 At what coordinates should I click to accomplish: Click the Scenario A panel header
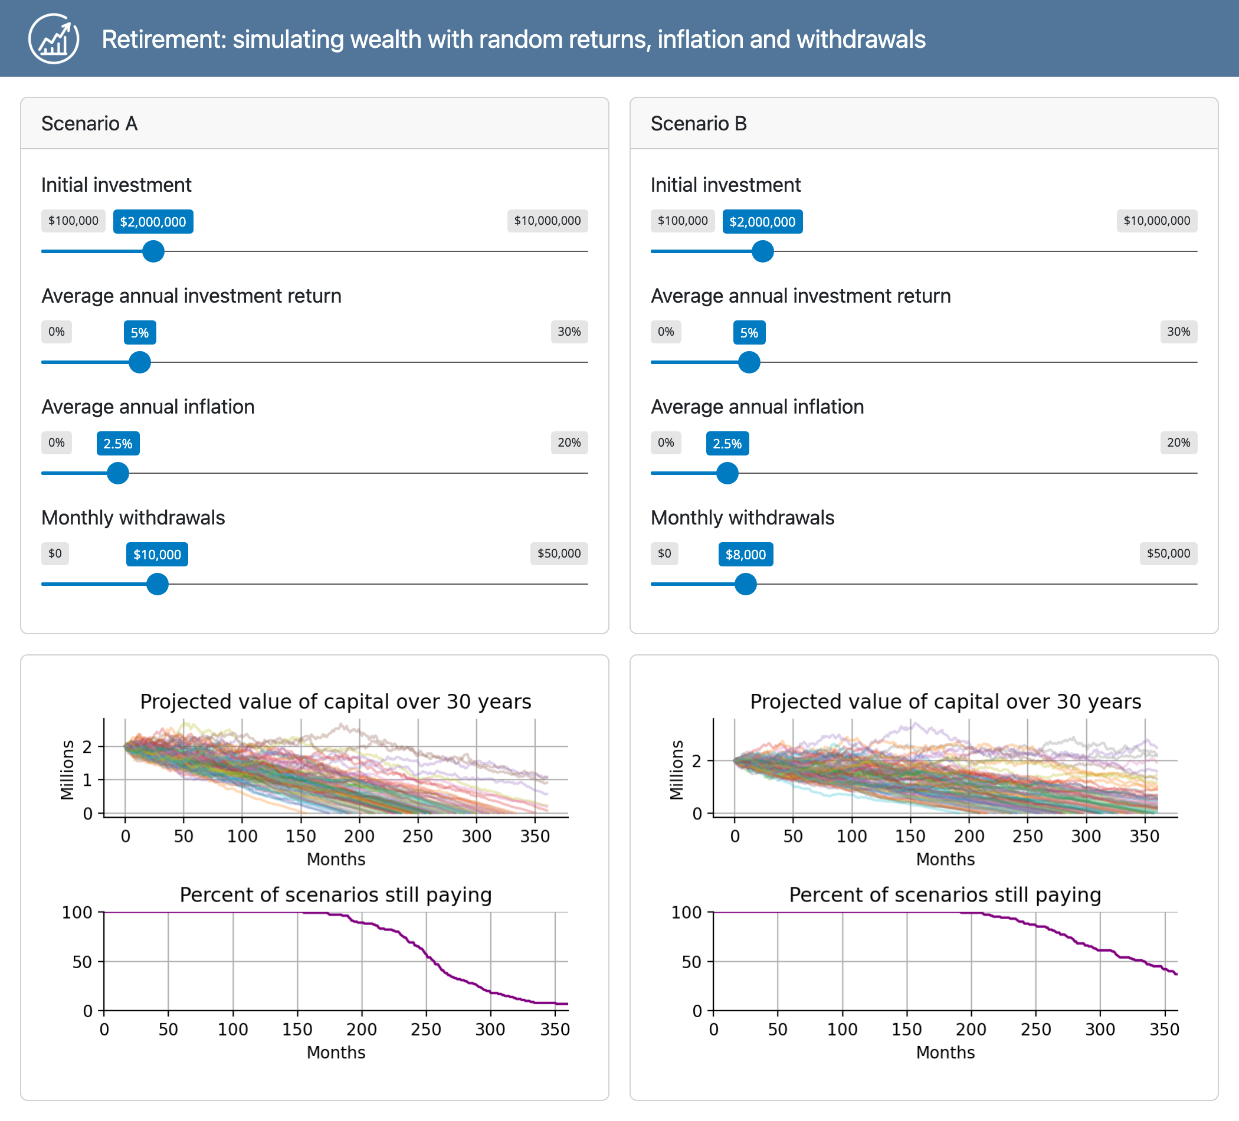pyautogui.click(x=90, y=123)
